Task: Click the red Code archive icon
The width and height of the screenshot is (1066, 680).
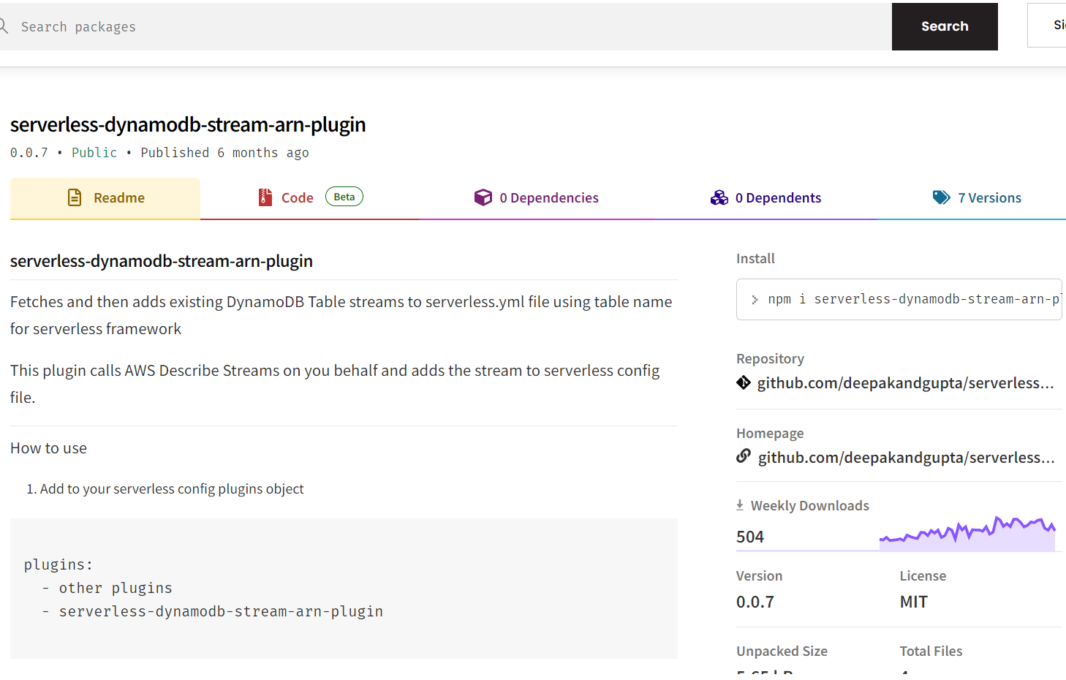Action: tap(265, 197)
